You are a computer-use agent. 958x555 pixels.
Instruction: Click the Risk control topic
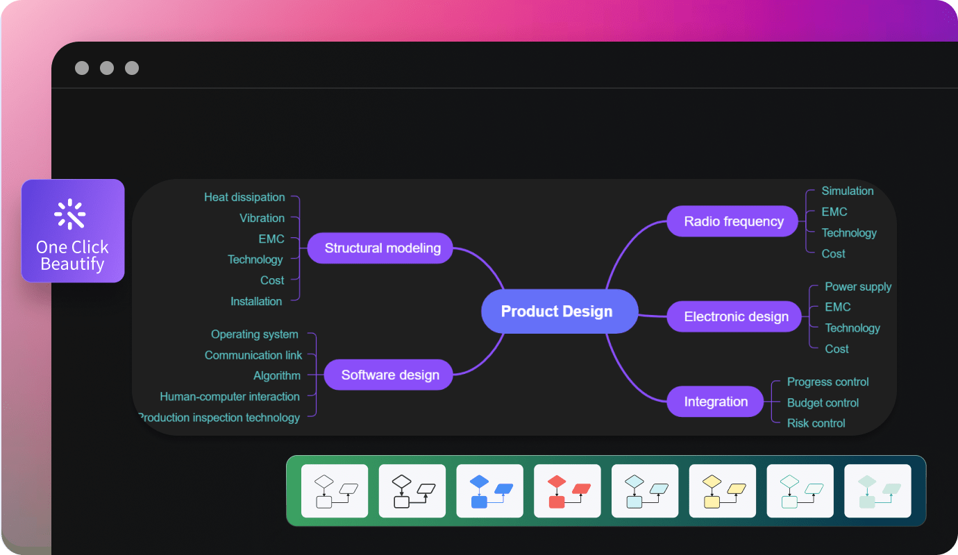click(x=816, y=423)
